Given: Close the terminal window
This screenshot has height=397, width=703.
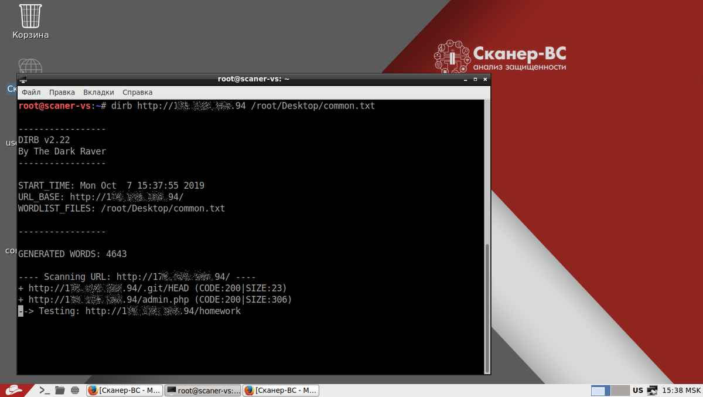Looking at the screenshot, I should (484, 79).
